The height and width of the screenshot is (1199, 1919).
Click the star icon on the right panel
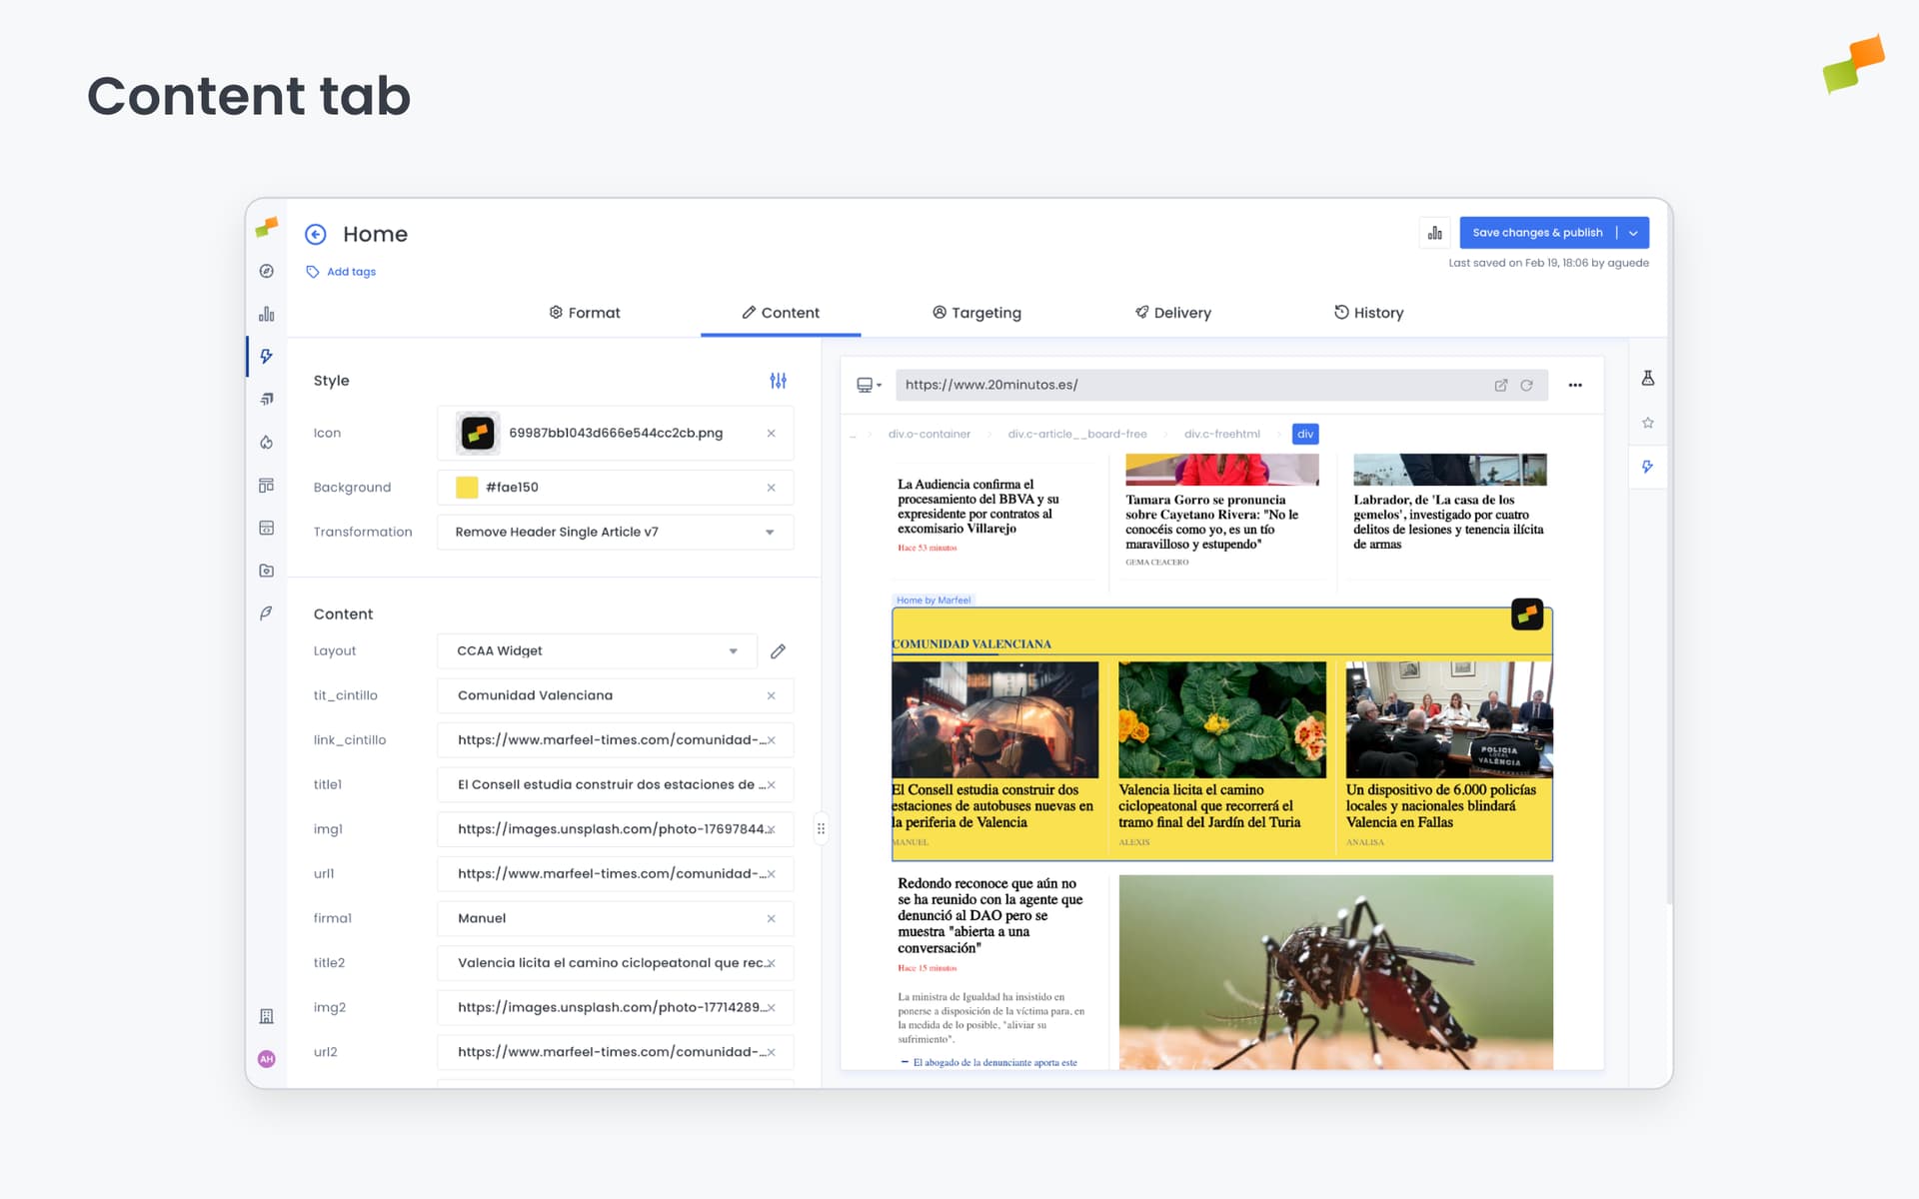[x=1648, y=422]
